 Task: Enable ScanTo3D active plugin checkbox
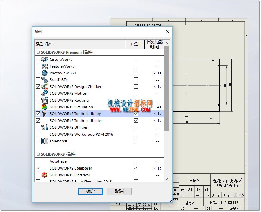pyautogui.click(x=38, y=79)
